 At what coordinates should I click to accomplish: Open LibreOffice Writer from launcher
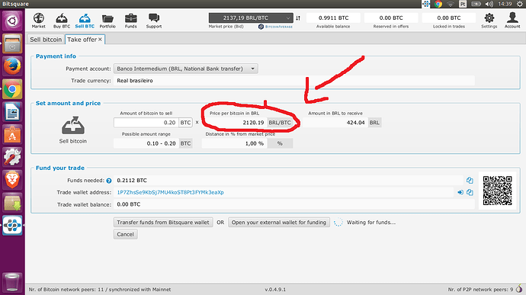tap(12, 112)
